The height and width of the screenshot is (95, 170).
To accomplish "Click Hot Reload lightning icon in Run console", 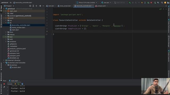I will pyautogui.click(x=15, y=84).
